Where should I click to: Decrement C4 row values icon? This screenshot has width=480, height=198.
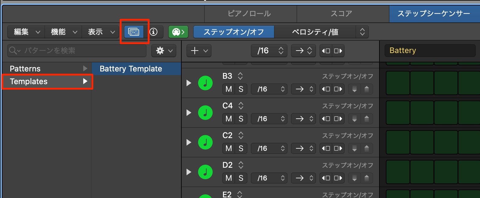355,119
